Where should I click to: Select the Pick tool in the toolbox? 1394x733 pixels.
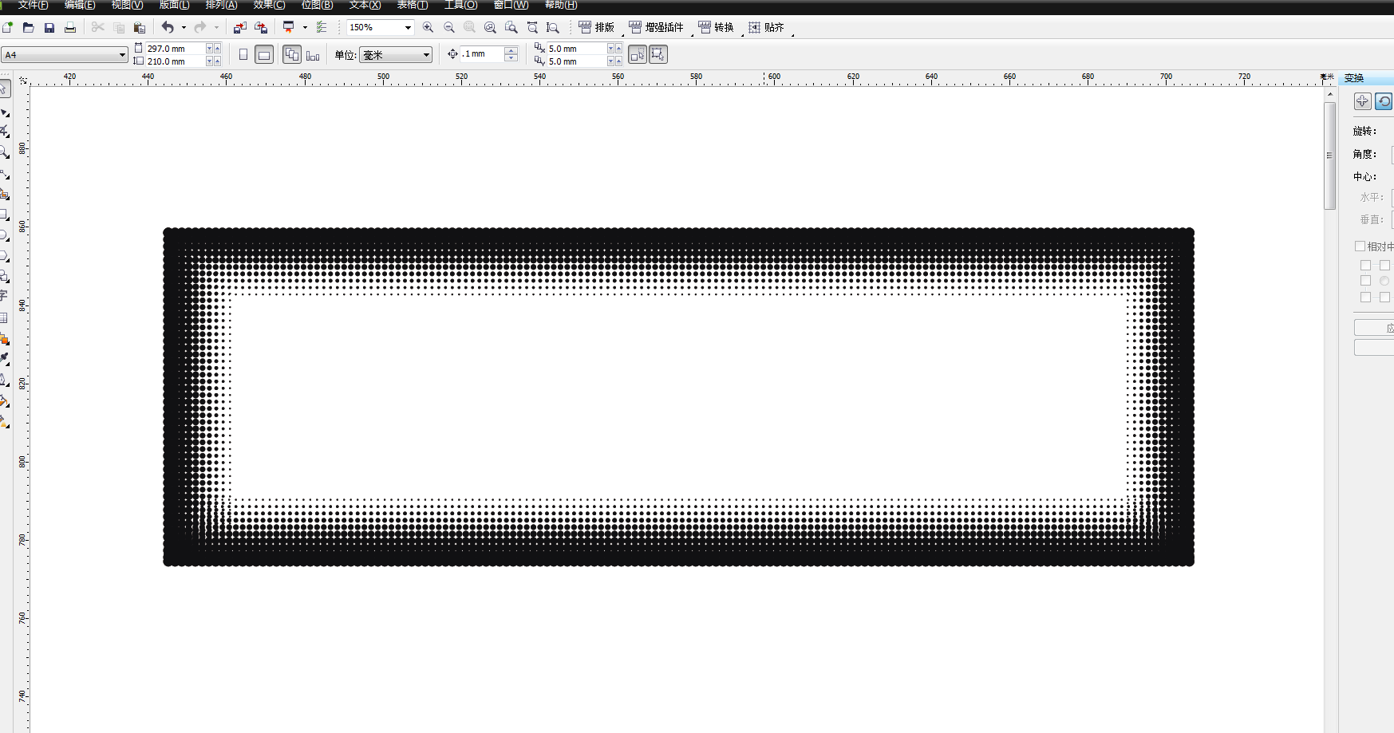[x=6, y=89]
